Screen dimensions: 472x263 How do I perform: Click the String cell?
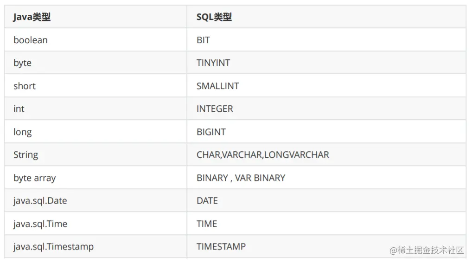coord(26,154)
